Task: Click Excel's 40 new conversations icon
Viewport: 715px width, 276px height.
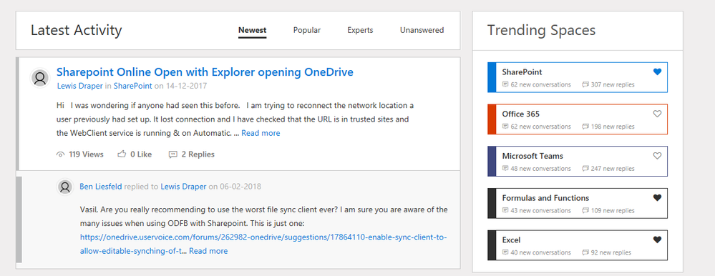Action: 505,252
